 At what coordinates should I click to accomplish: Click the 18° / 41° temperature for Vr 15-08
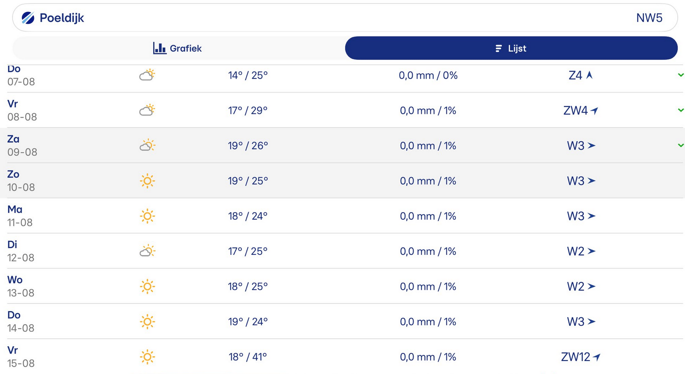click(247, 357)
